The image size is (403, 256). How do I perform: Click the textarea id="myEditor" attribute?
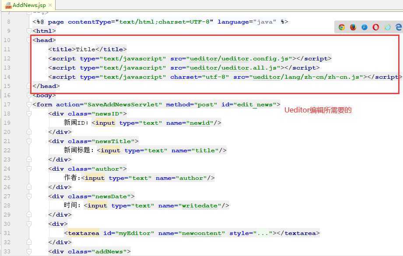pyautogui.click(x=129, y=233)
